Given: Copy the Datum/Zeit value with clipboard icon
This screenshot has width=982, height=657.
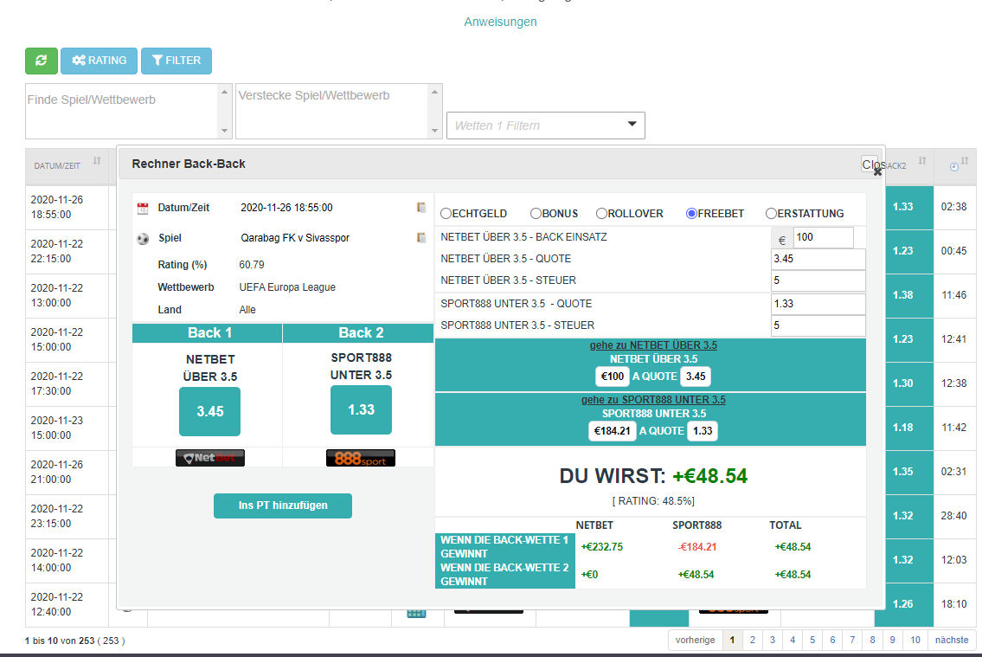Looking at the screenshot, I should pyautogui.click(x=421, y=208).
